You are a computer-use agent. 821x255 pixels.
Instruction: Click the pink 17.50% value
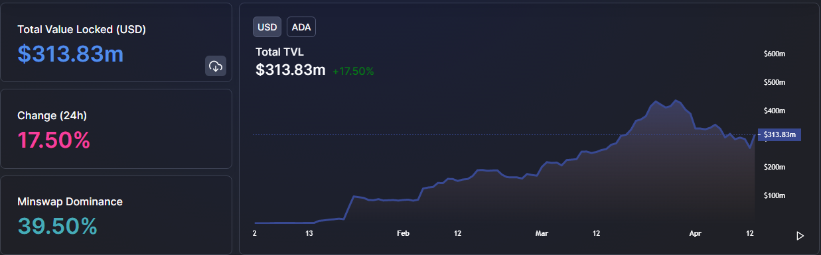(x=54, y=140)
